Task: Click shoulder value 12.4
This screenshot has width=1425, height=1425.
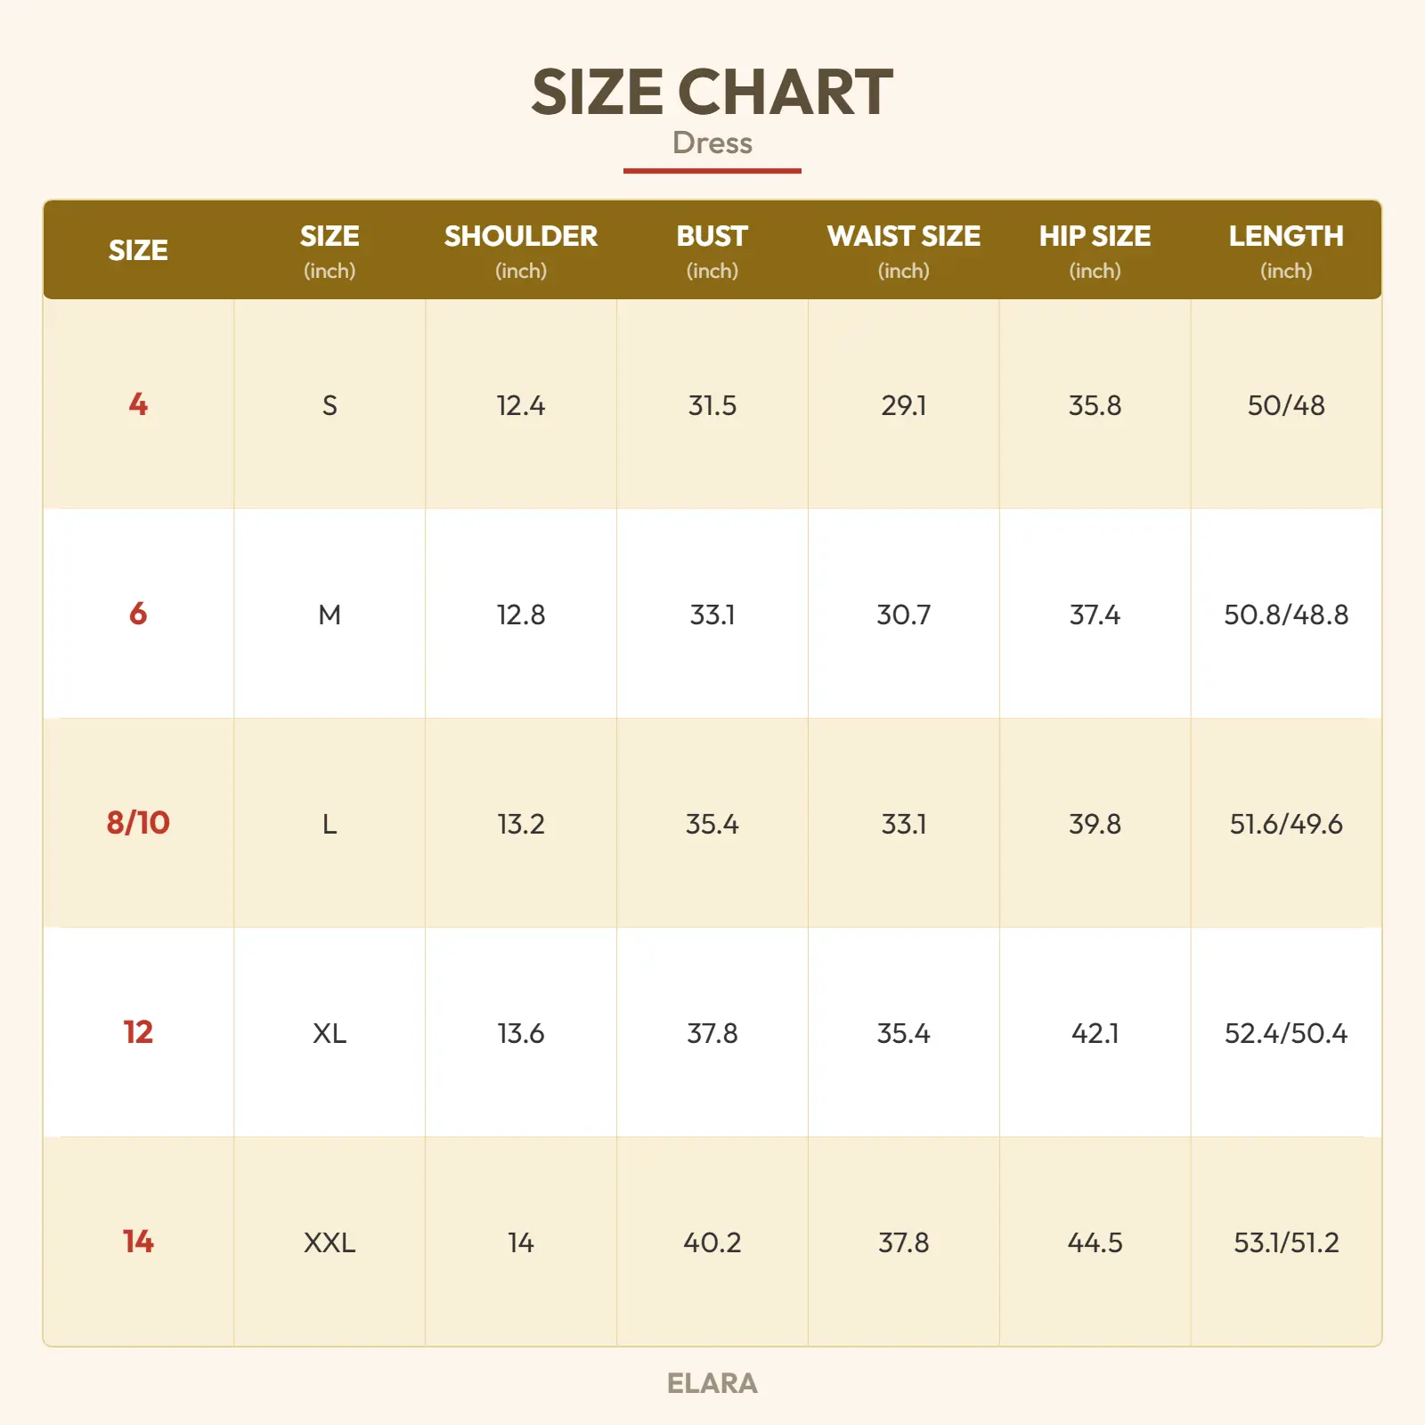Action: tap(521, 406)
